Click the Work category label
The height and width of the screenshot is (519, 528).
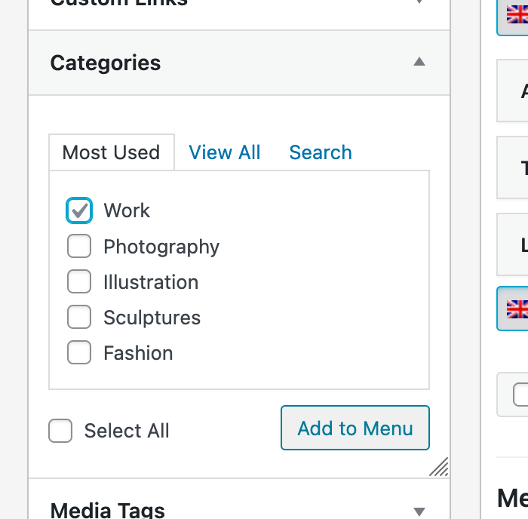[127, 210]
